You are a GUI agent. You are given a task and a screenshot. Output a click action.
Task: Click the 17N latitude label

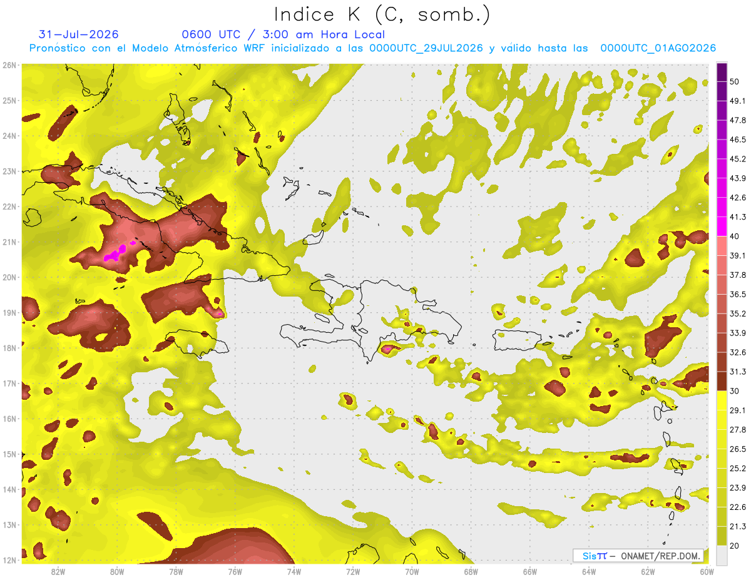tap(9, 383)
